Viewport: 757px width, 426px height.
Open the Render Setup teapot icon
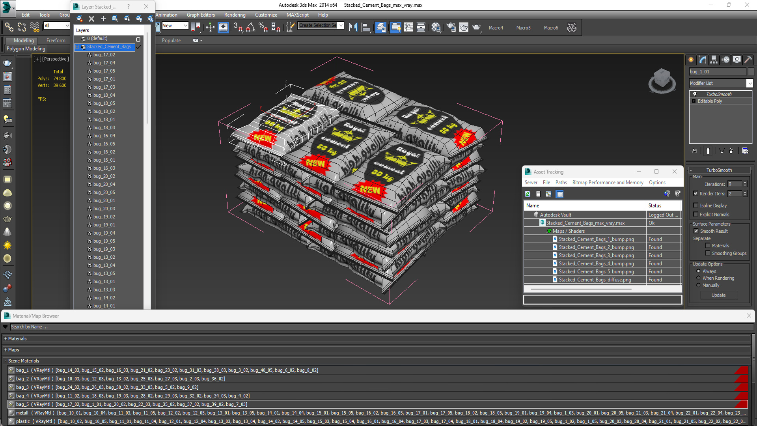point(451,27)
